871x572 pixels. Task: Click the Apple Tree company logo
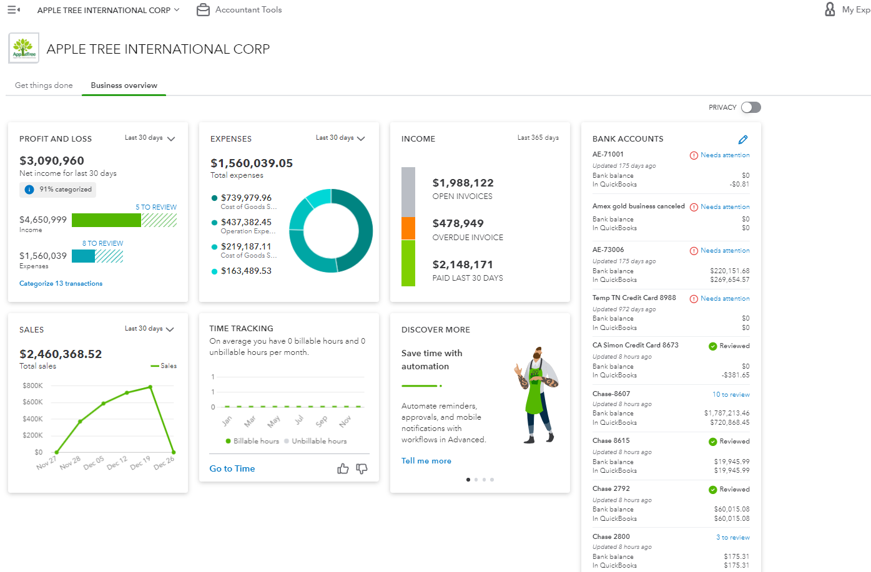coord(24,49)
